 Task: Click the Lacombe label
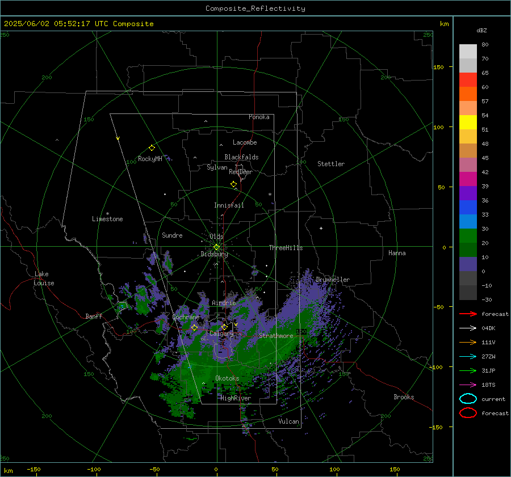(245, 142)
